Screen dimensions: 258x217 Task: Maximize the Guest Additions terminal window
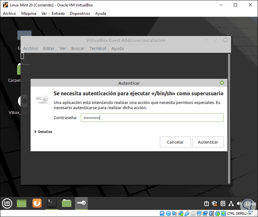216,40
